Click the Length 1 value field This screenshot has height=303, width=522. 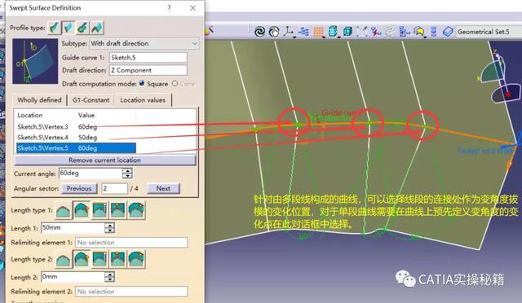tap(73, 228)
